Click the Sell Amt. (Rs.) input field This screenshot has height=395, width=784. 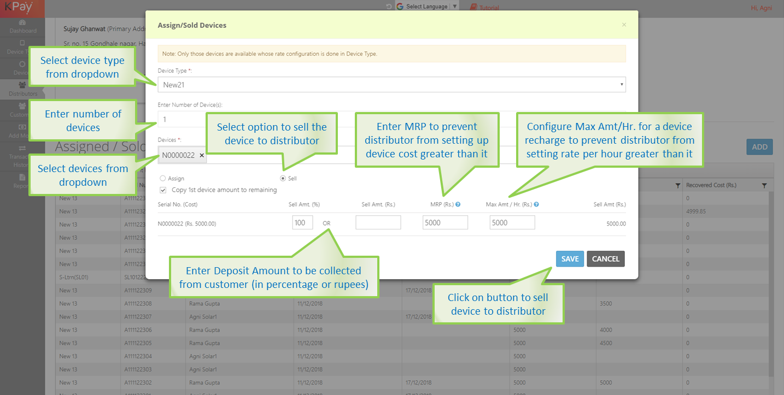(378, 222)
